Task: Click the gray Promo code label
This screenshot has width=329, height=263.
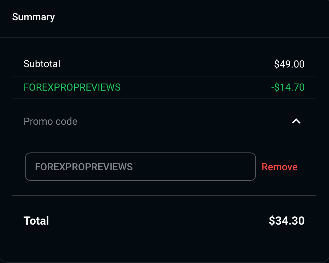Action: point(50,122)
